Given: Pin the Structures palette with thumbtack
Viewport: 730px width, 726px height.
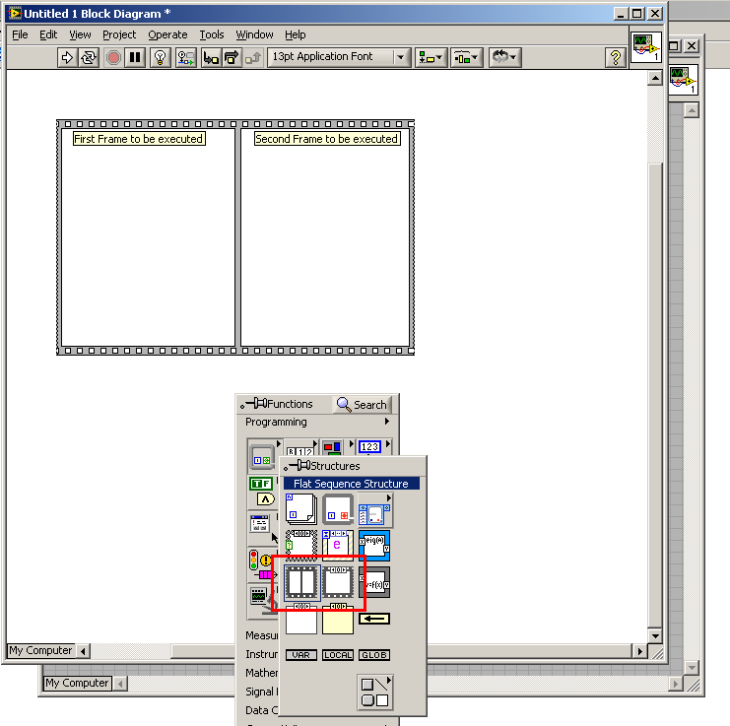Looking at the screenshot, I should [298, 465].
